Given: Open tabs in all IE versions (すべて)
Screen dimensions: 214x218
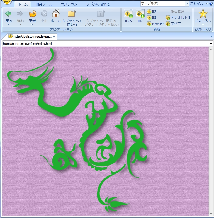Looking at the screenshot, I should pyautogui.click(x=173, y=24).
